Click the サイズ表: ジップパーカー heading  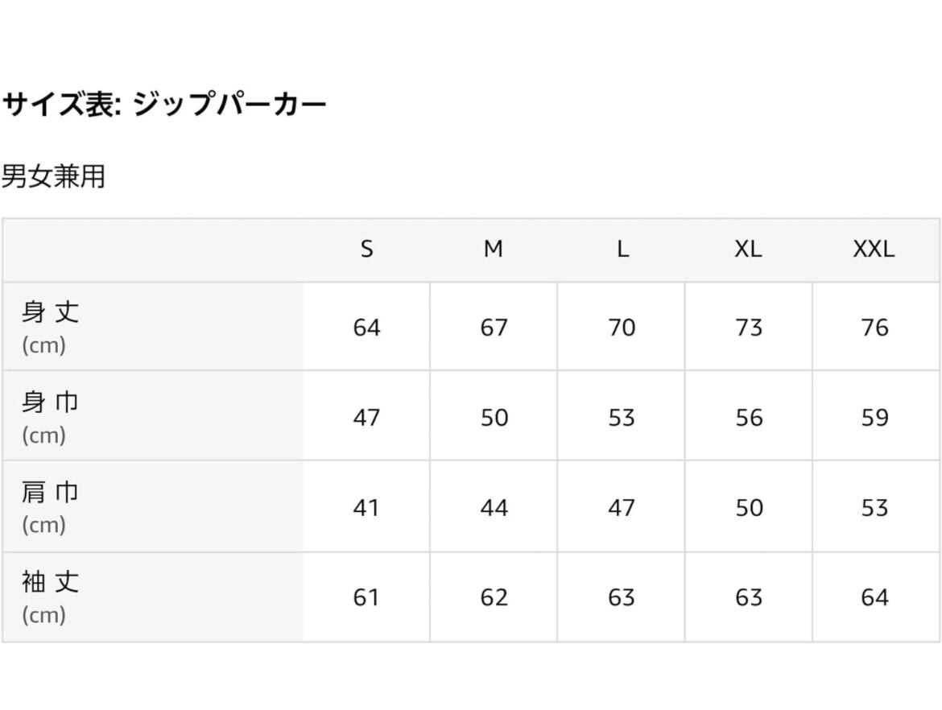[x=164, y=105]
